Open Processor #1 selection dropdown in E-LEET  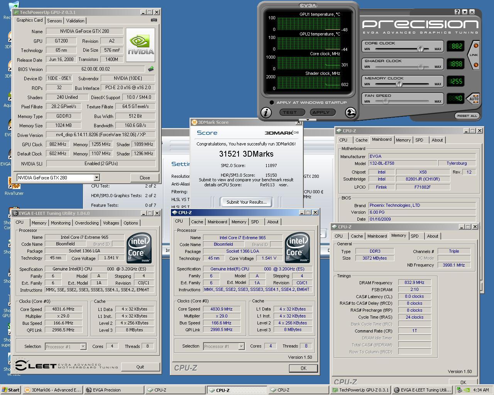pos(83,346)
